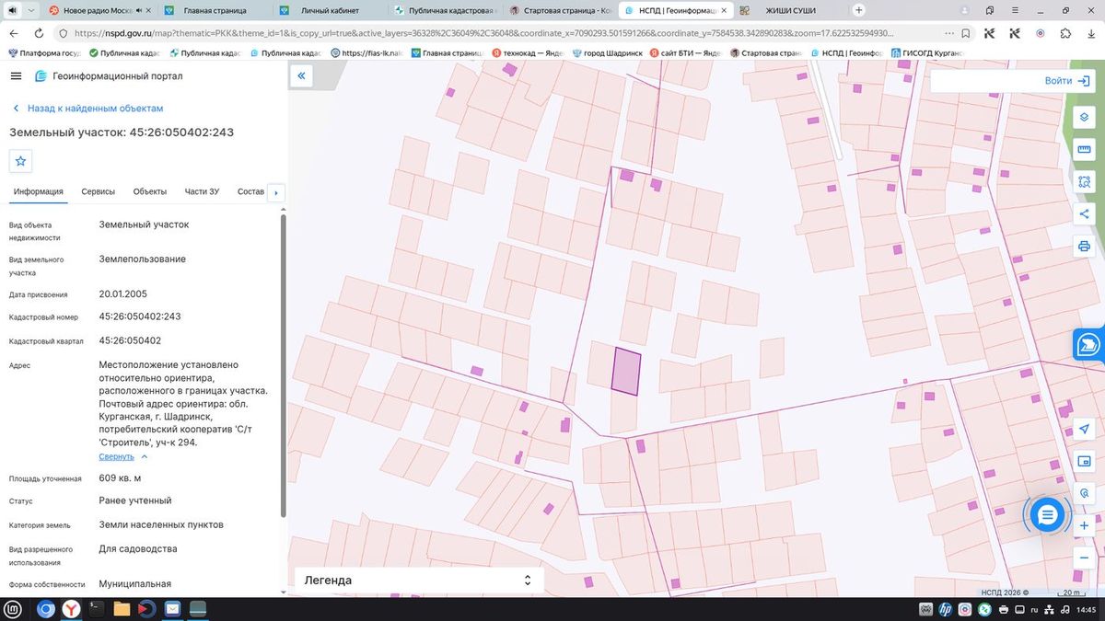Screen dimensions: 1105x621
Task: Expand the Легенда panel
Action: pyautogui.click(x=419, y=581)
